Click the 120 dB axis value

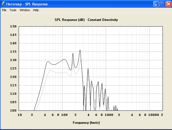(x=13, y=77)
